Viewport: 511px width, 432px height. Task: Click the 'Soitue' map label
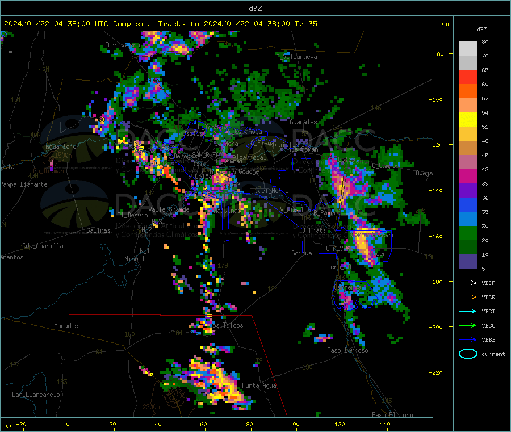tap(301, 253)
